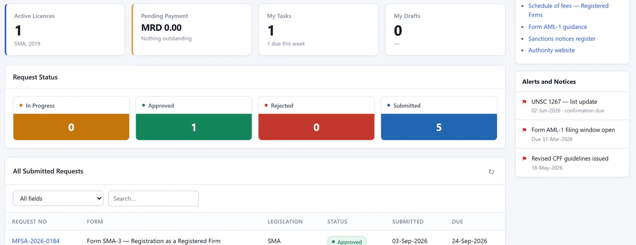
Task: Open request MFSA-2026-0184
Action: 36,241
